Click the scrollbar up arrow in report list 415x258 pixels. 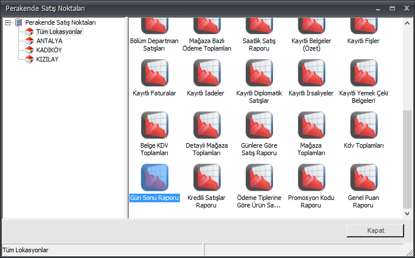pos(407,24)
